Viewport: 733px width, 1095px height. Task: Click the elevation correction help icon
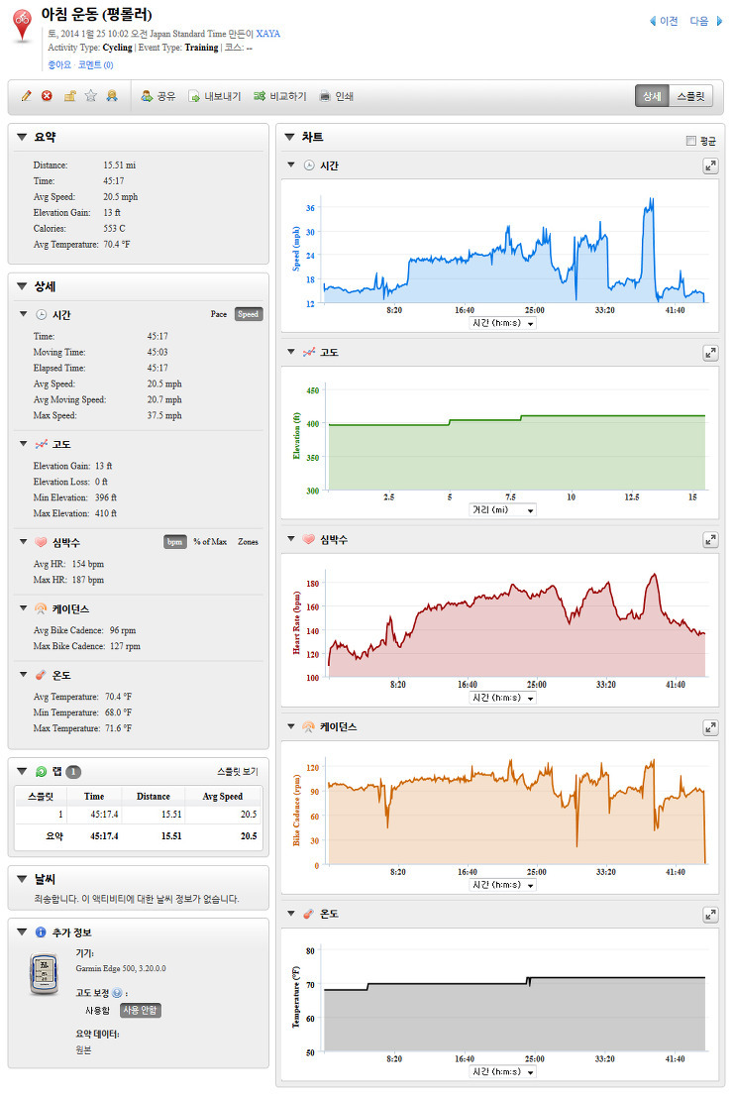[117, 993]
